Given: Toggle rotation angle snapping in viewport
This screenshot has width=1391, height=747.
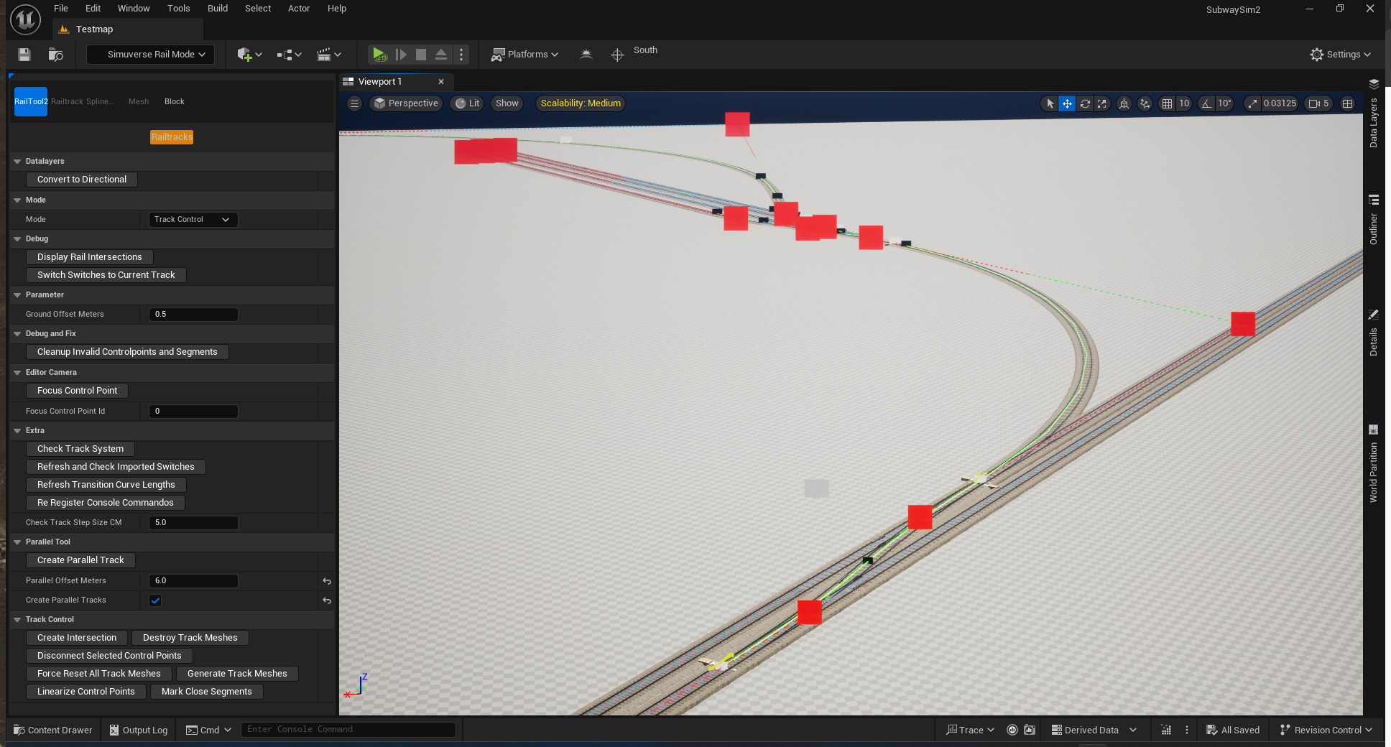Looking at the screenshot, I should 1207,103.
